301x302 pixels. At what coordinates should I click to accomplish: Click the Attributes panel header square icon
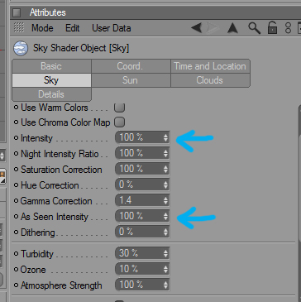(17, 12)
